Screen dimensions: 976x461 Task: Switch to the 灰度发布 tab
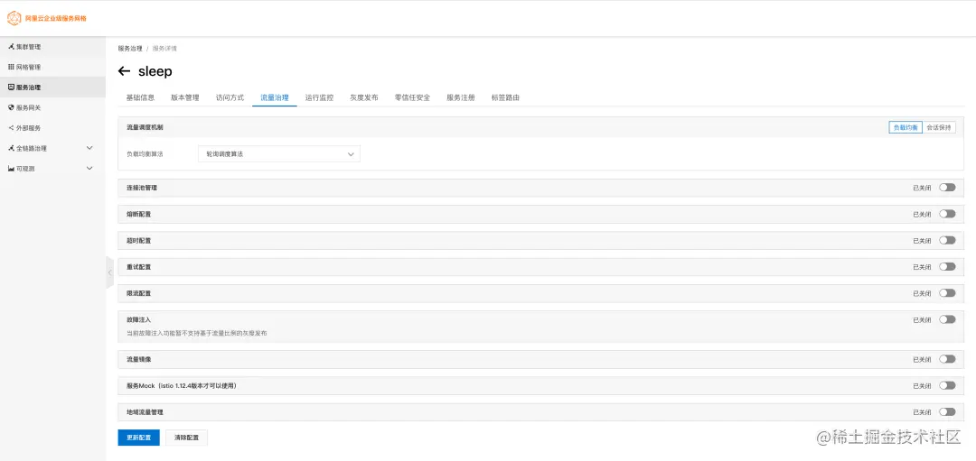(x=364, y=97)
